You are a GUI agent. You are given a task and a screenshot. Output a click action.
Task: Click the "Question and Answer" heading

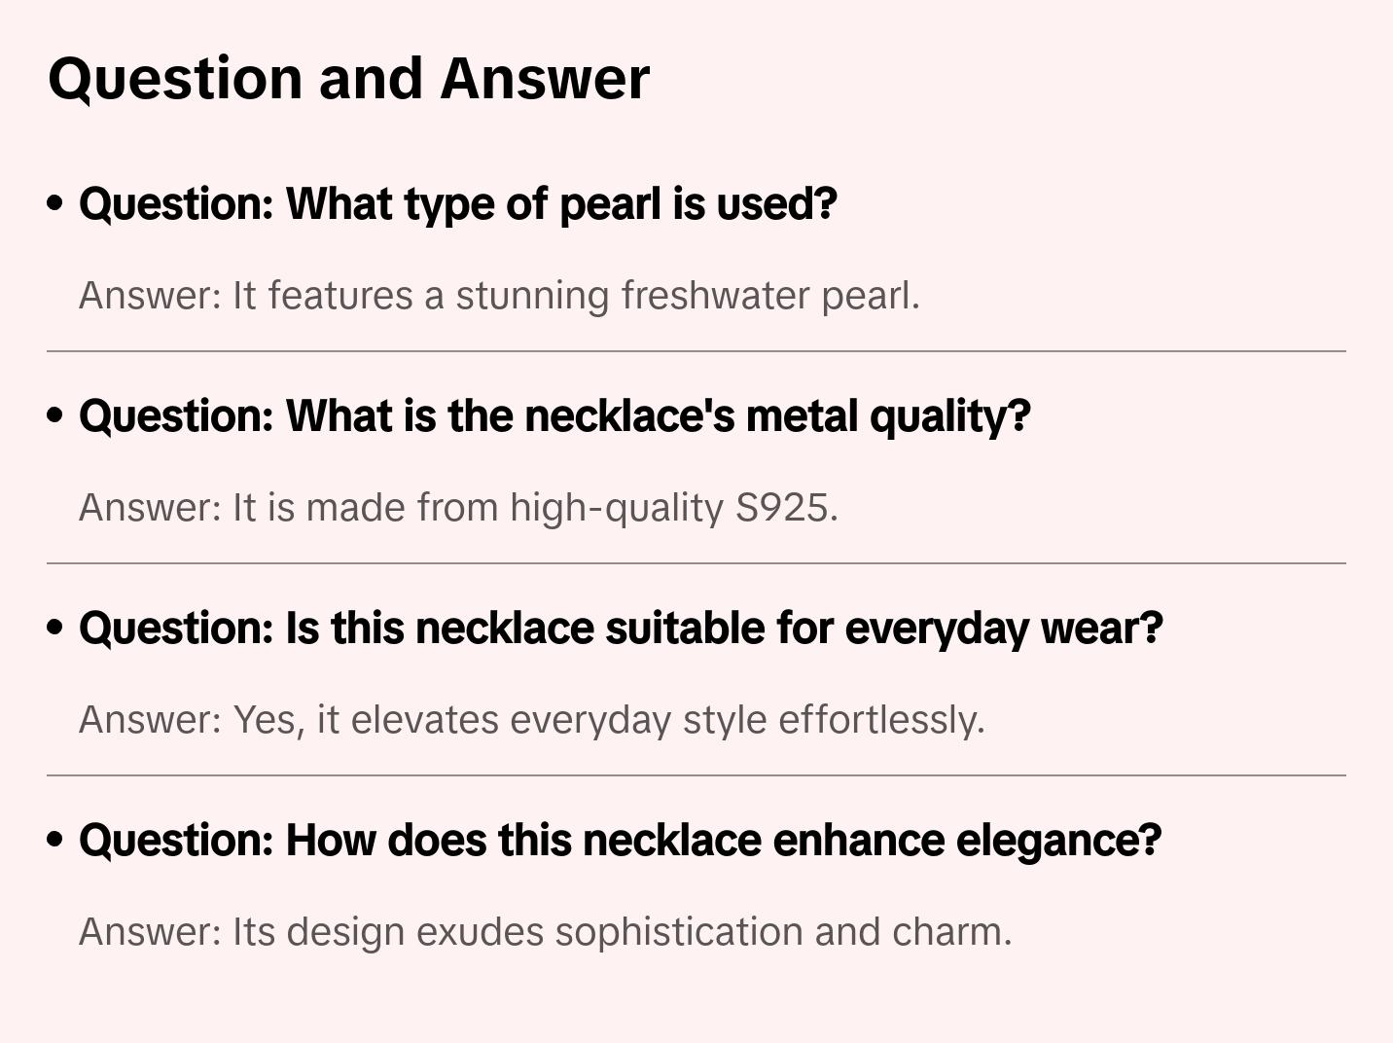348,79
